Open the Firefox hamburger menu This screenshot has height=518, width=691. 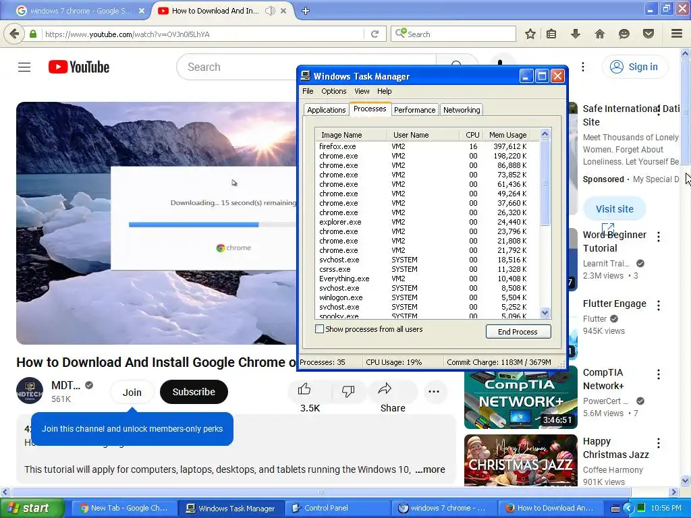tap(676, 34)
